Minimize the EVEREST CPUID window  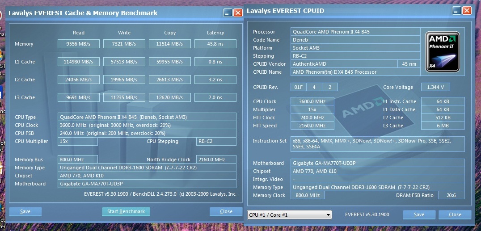pos(456,11)
